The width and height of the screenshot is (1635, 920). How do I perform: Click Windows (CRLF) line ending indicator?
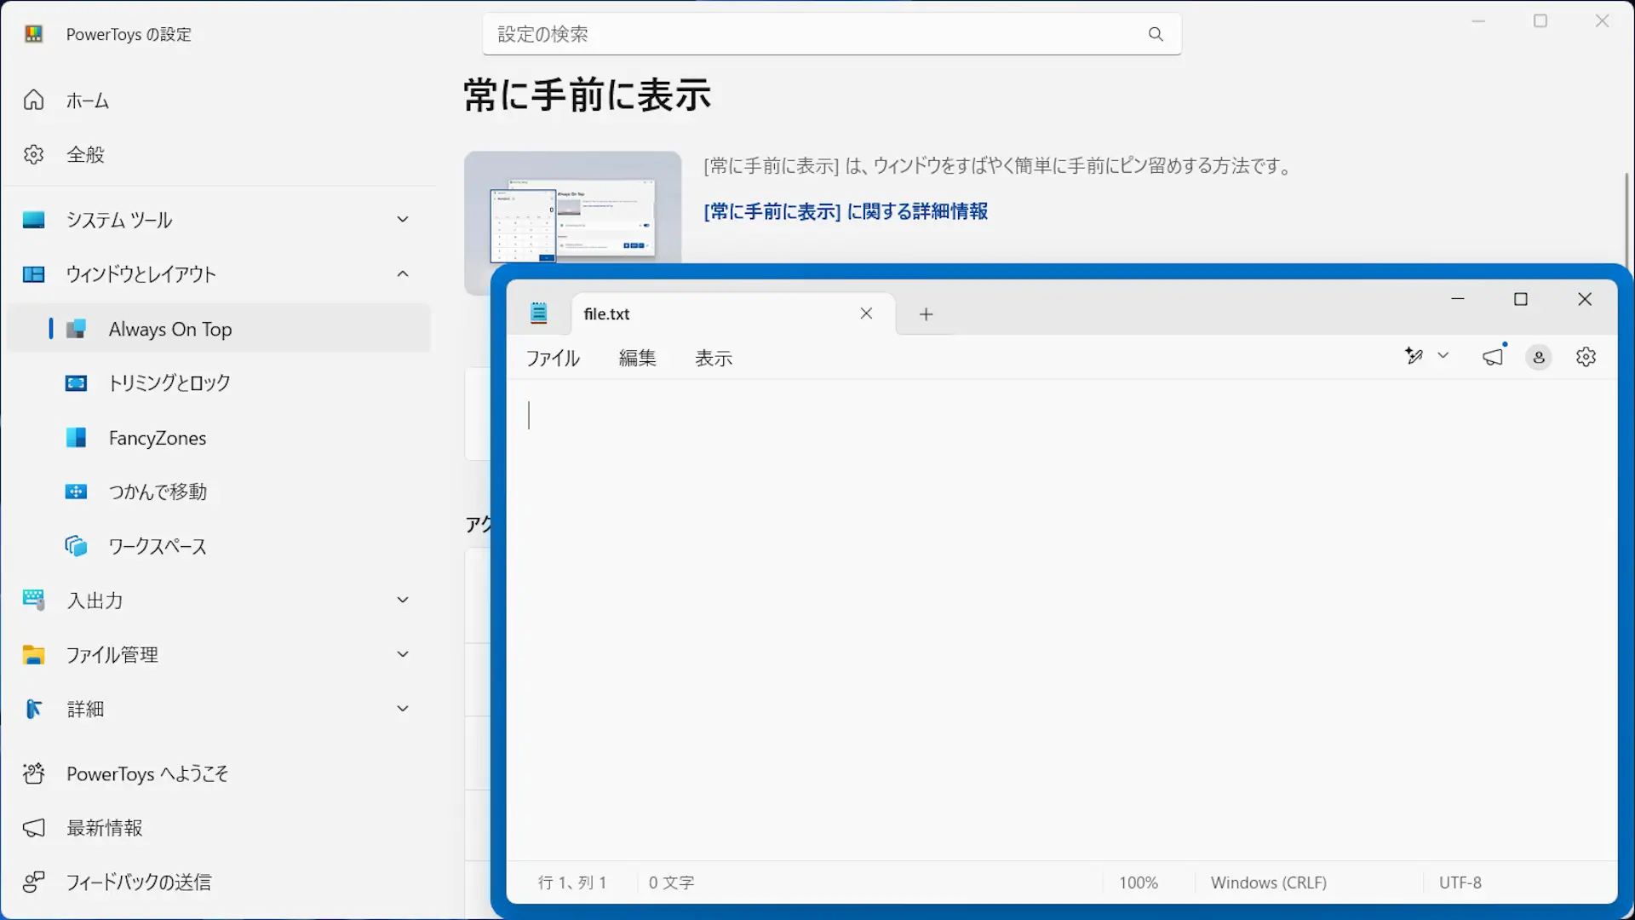point(1269,883)
